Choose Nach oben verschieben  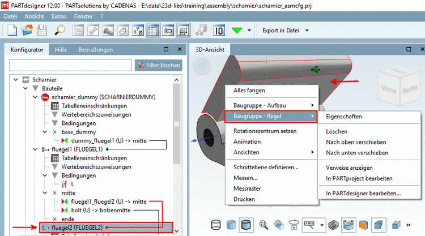tap(356, 142)
